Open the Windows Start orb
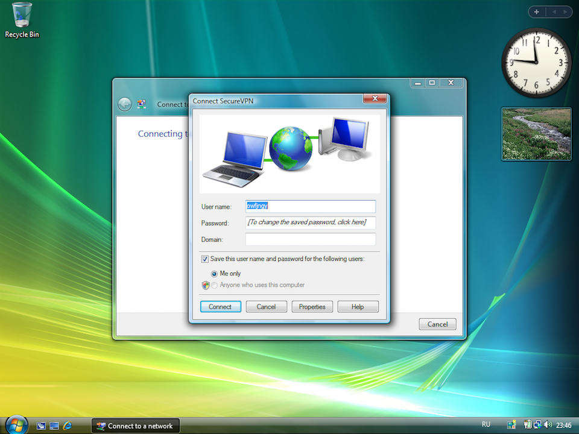The height and width of the screenshot is (434, 579). click(16, 425)
